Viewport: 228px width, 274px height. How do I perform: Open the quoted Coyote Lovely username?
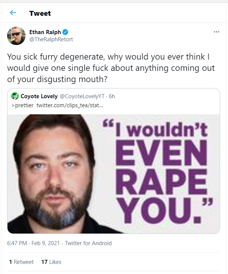point(39,96)
